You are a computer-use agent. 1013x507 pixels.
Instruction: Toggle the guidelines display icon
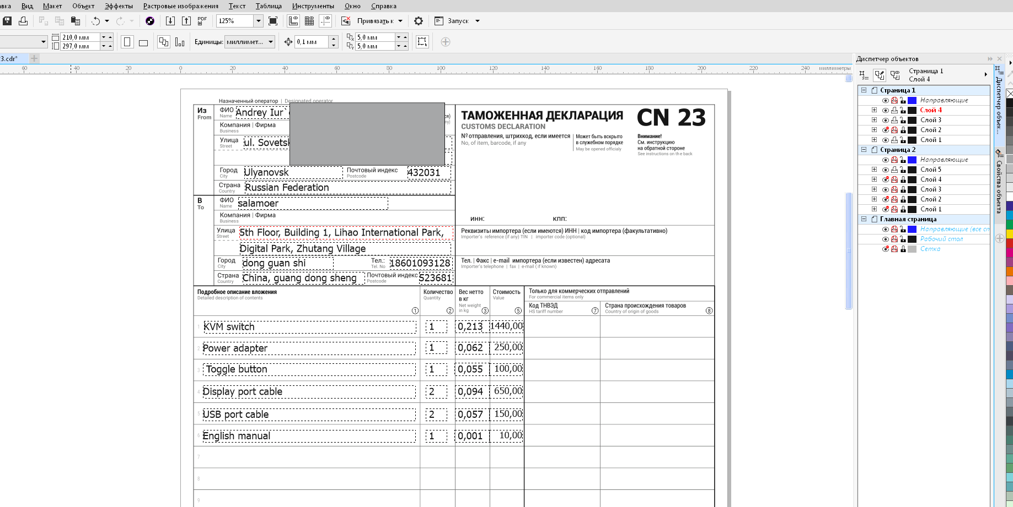[x=326, y=21]
